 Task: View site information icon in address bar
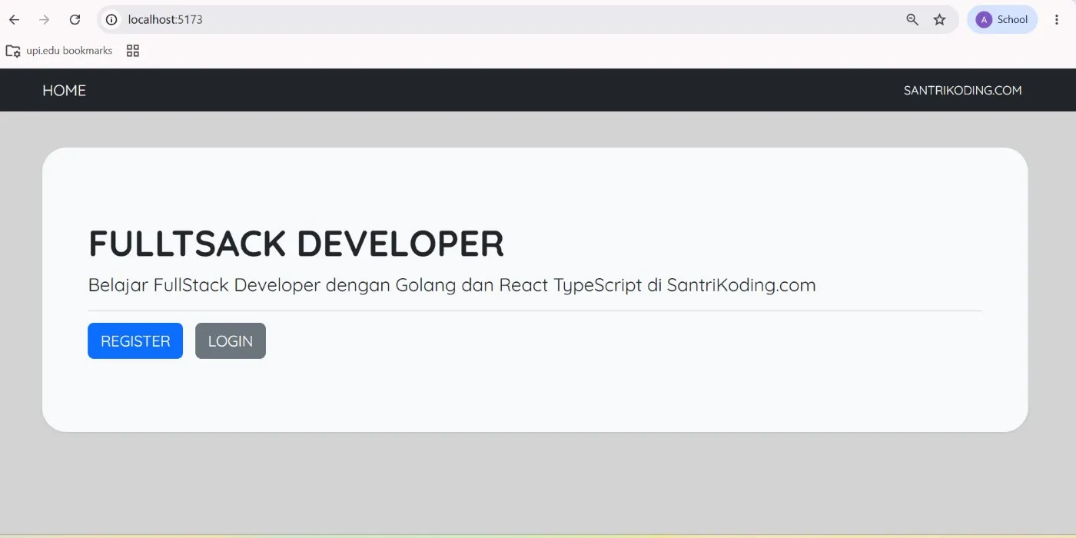111,20
